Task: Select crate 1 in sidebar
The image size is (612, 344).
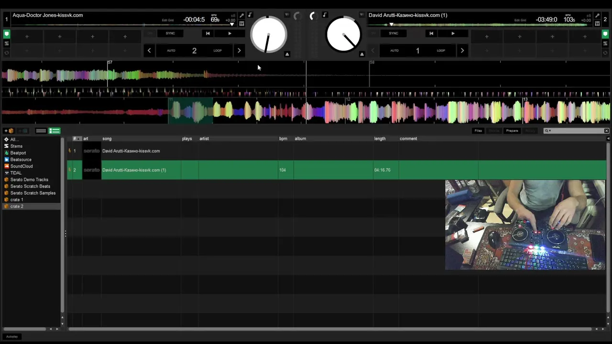Action: tap(17, 200)
